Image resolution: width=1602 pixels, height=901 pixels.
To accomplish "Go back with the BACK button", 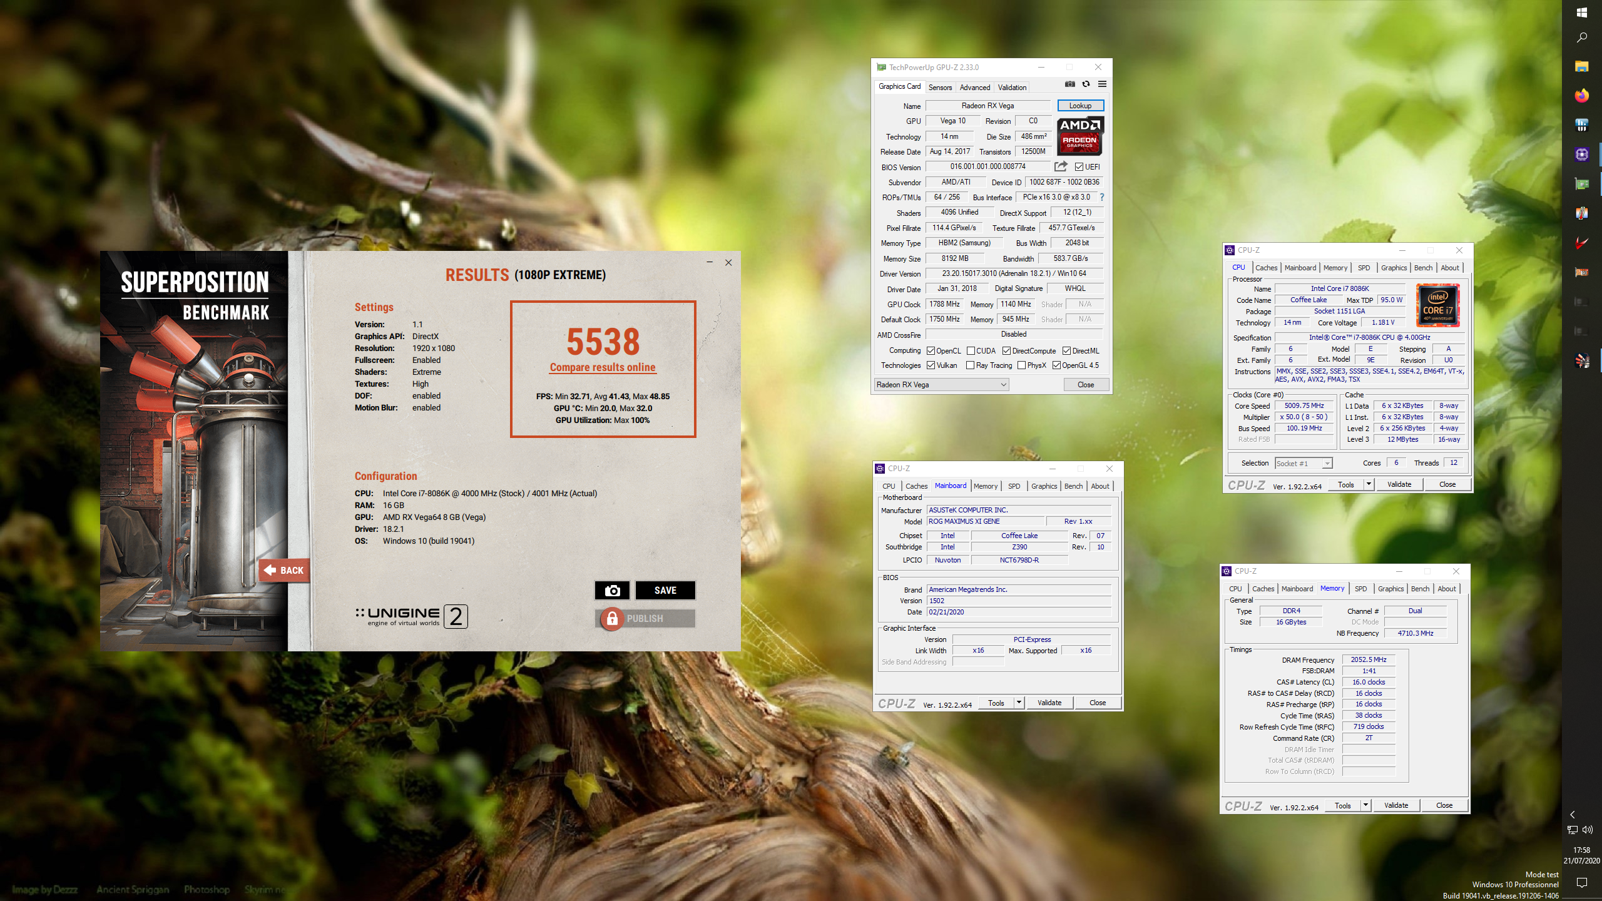I will (284, 570).
